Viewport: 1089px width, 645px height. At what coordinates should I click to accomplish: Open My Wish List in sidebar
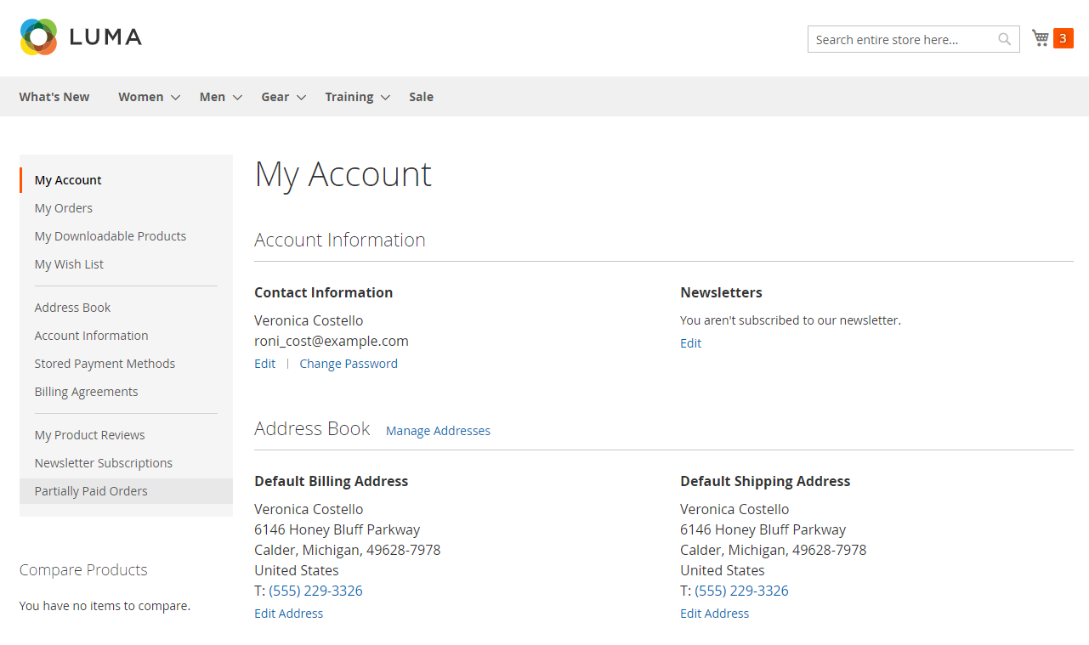pos(69,264)
